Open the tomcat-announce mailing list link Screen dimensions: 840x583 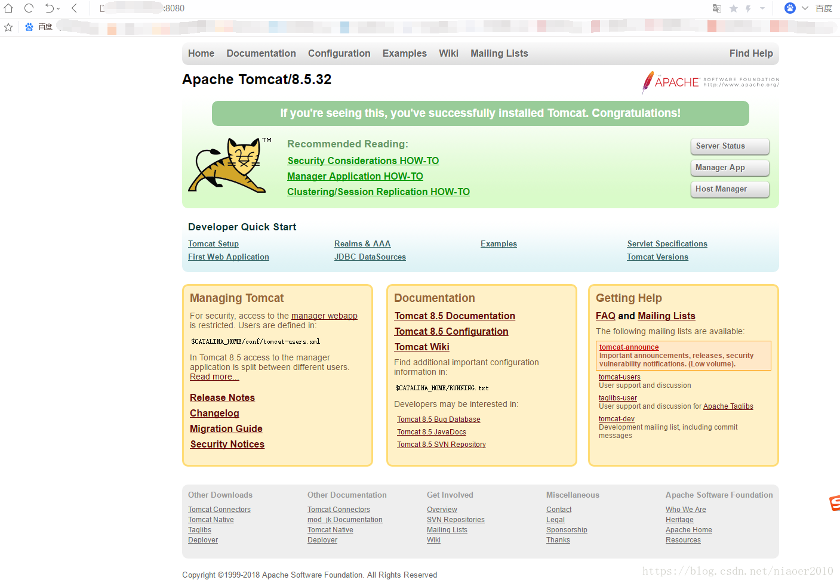pos(629,347)
